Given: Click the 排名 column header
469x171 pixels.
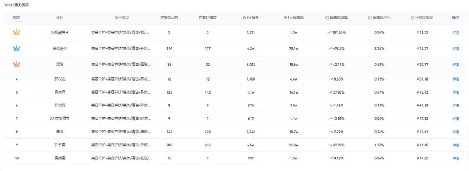Looking at the screenshot, I should pos(17,18).
